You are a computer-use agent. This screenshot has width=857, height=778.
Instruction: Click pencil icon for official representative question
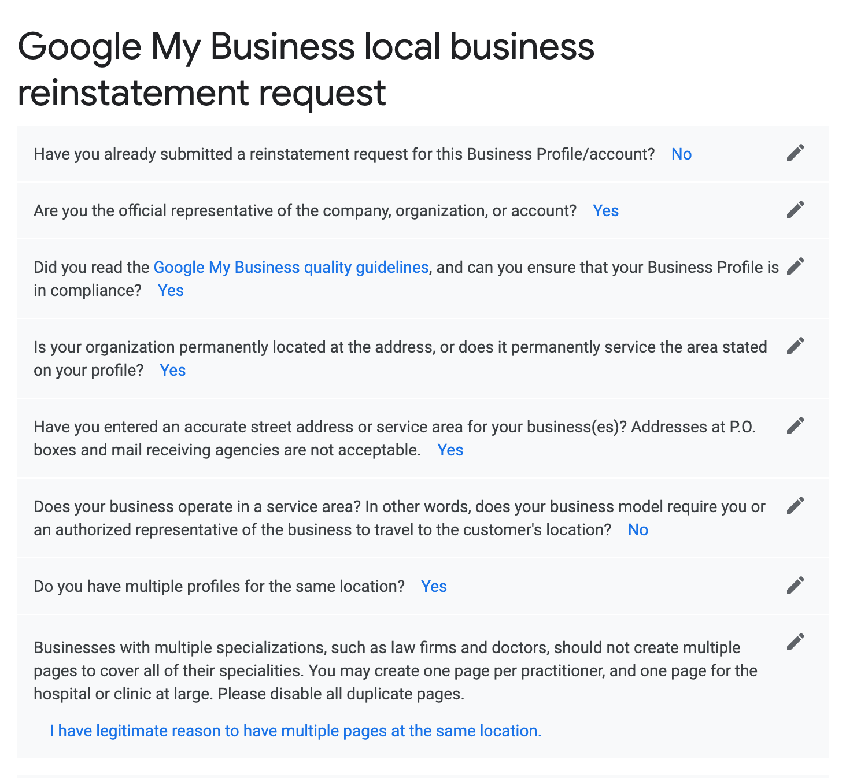tap(796, 210)
